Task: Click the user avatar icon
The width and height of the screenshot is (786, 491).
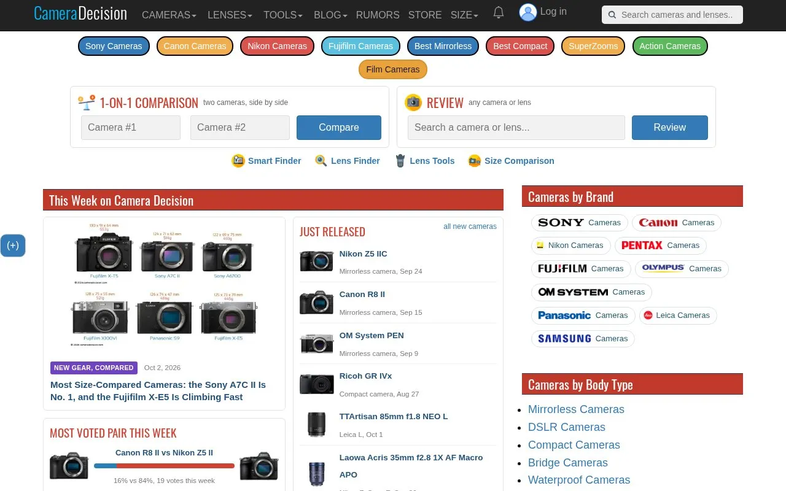Action: point(528,12)
